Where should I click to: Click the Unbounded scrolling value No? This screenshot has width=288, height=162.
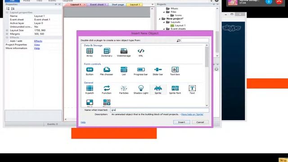pyautogui.click(x=36, y=27)
